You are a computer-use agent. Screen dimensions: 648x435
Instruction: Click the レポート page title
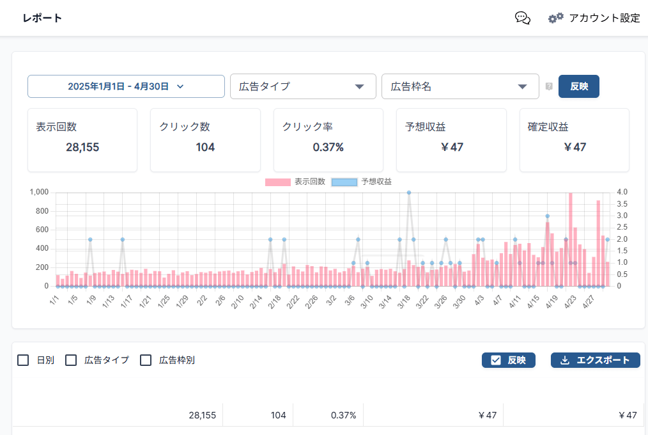tap(42, 18)
